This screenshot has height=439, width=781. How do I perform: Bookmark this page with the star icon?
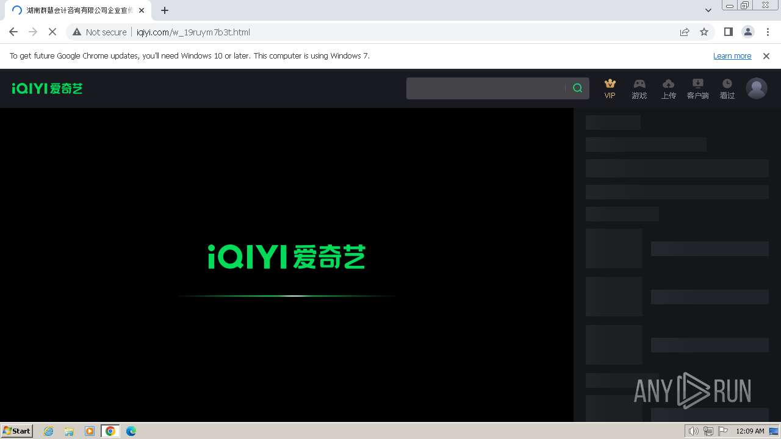tap(704, 32)
